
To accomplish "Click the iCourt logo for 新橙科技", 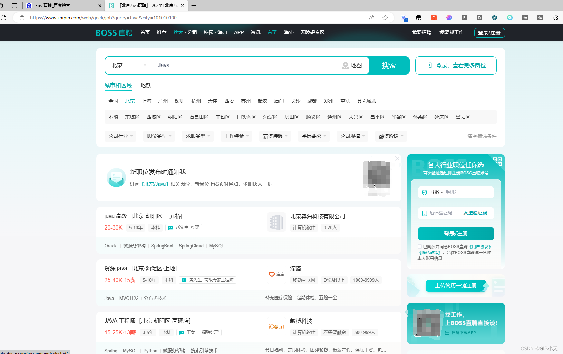I will [x=276, y=326].
